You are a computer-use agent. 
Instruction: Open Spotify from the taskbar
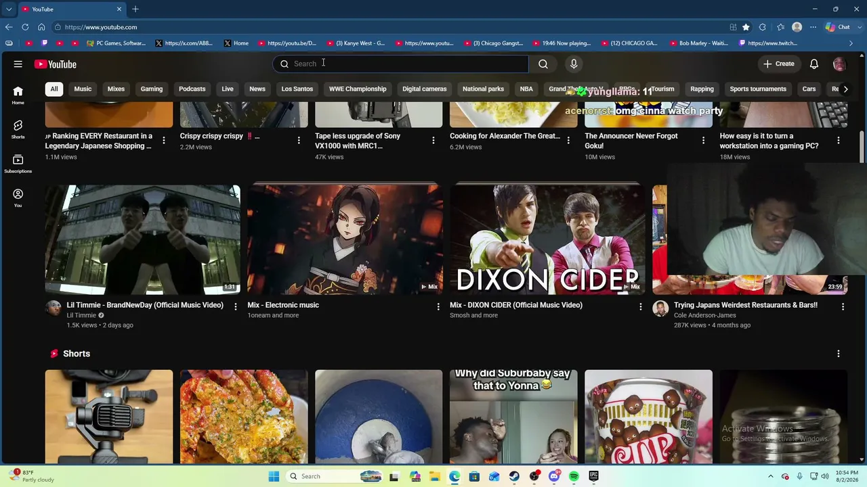tap(574, 476)
